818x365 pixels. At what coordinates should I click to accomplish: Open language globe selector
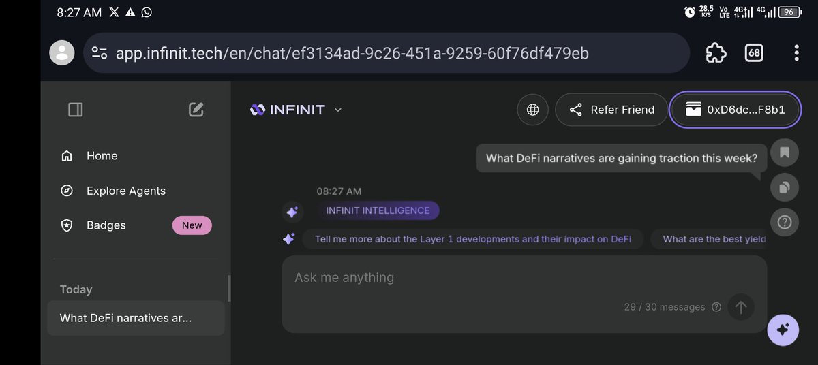click(x=533, y=109)
